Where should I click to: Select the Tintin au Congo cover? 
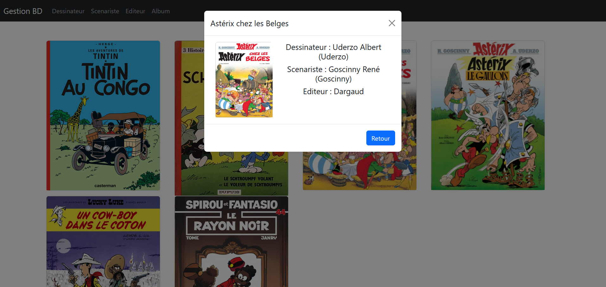103,115
